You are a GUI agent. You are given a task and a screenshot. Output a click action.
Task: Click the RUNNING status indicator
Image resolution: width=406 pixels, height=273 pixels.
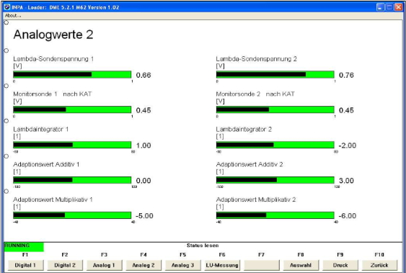click(x=24, y=247)
